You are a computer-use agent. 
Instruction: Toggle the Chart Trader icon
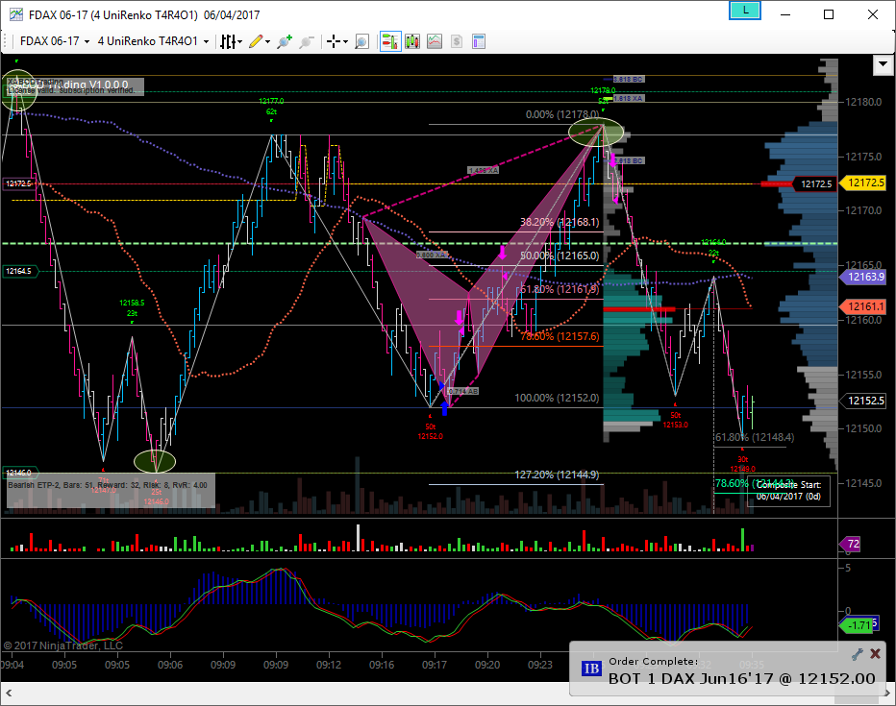tap(390, 41)
